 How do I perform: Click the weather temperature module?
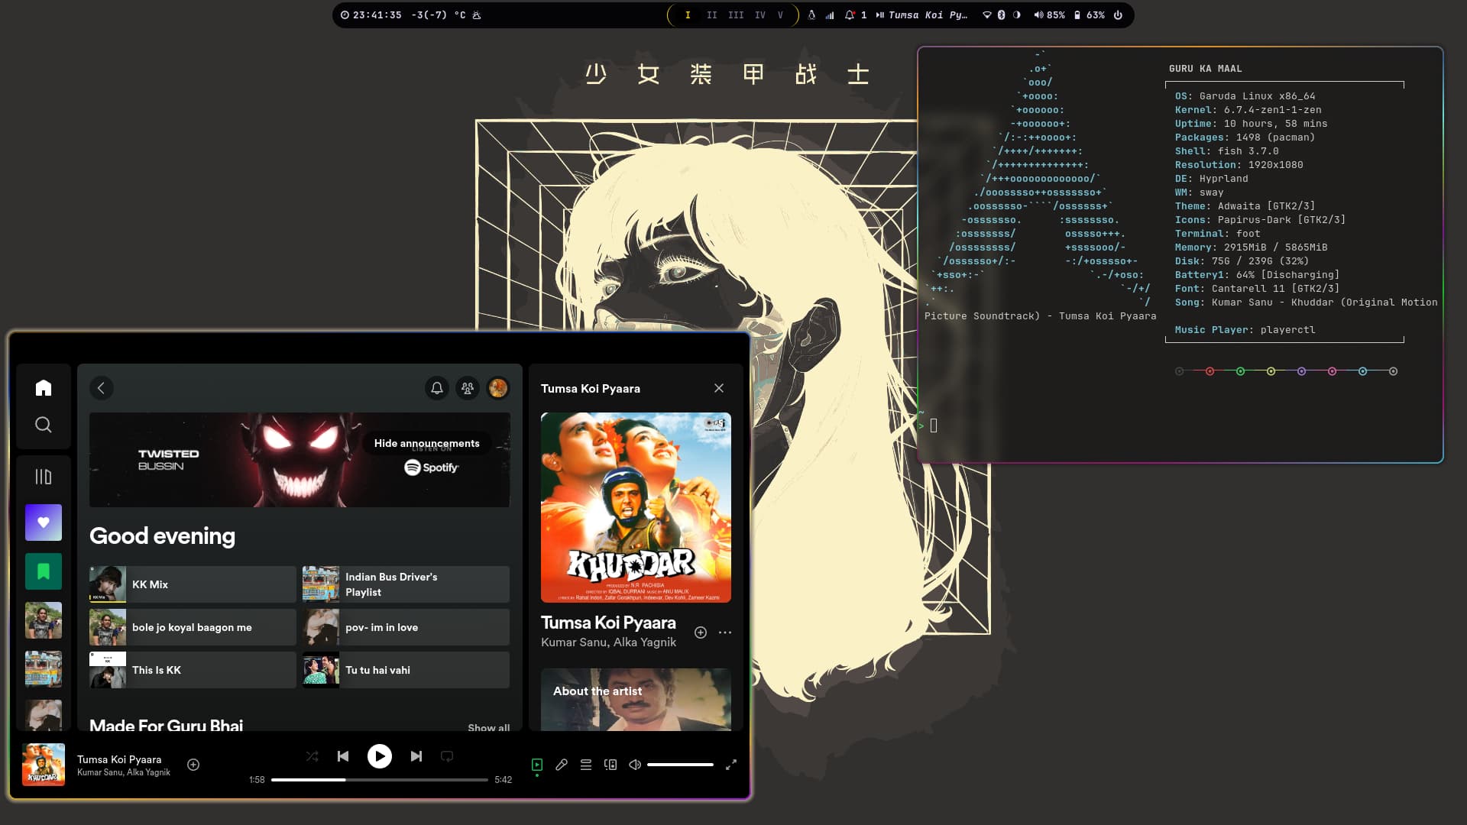pos(445,15)
